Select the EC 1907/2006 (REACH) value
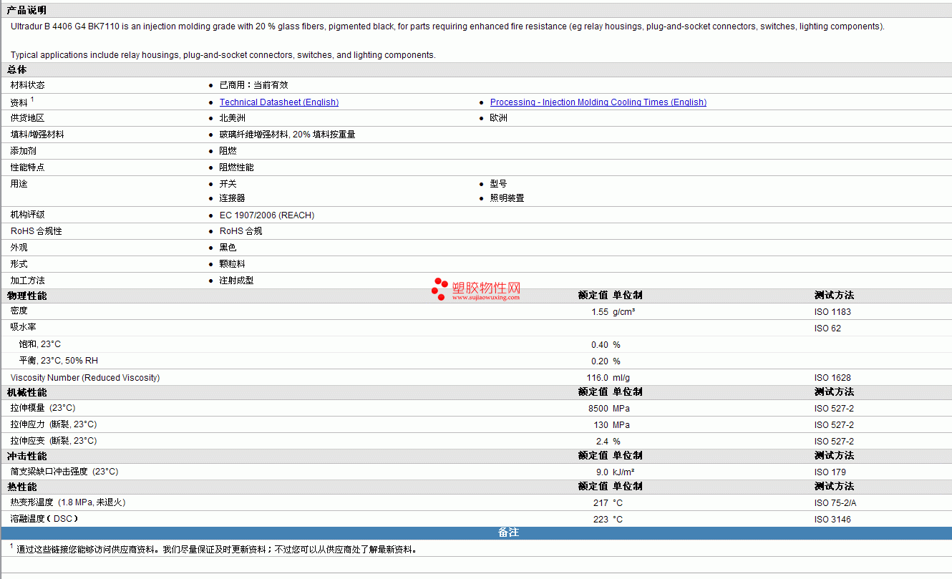 [267, 215]
